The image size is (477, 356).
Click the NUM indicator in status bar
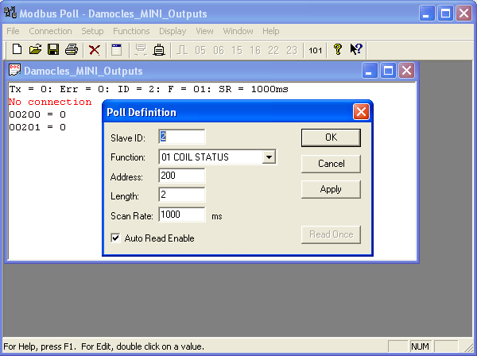(x=420, y=346)
